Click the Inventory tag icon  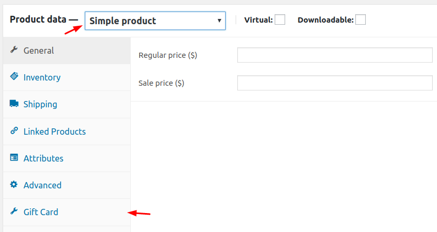[x=14, y=76]
